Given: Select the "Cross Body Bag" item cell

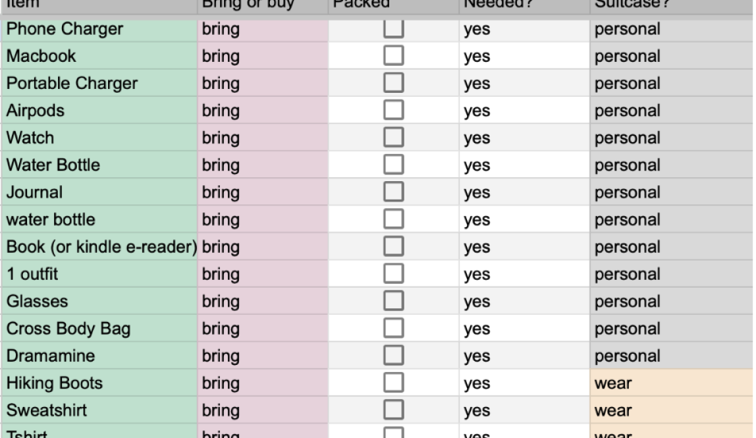Looking at the screenshot, I should [x=100, y=329].
